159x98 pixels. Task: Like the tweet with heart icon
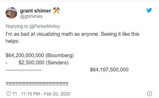[x=8, y=94]
